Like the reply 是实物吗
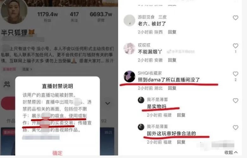 (235, 100)
